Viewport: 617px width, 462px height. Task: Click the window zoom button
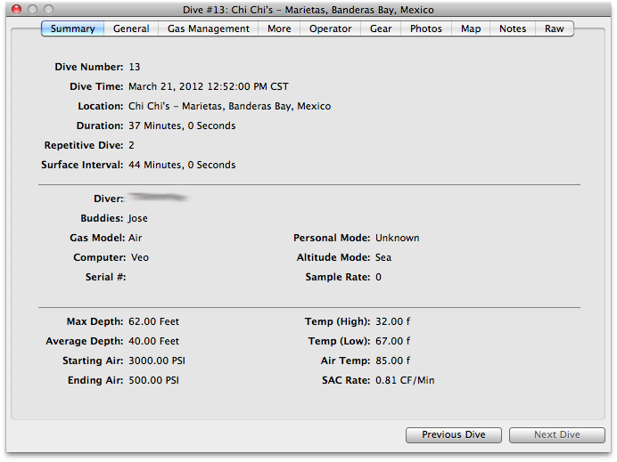point(50,9)
